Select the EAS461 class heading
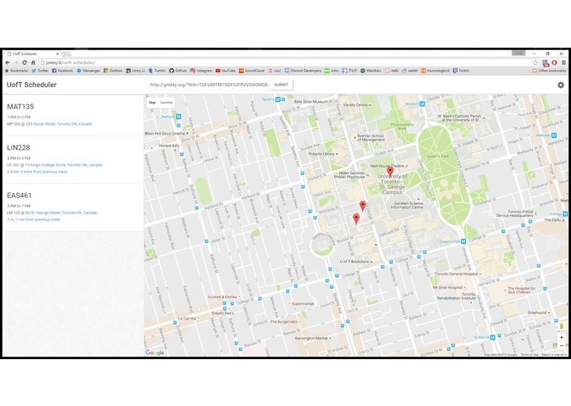The image size is (571, 406). pyautogui.click(x=19, y=195)
